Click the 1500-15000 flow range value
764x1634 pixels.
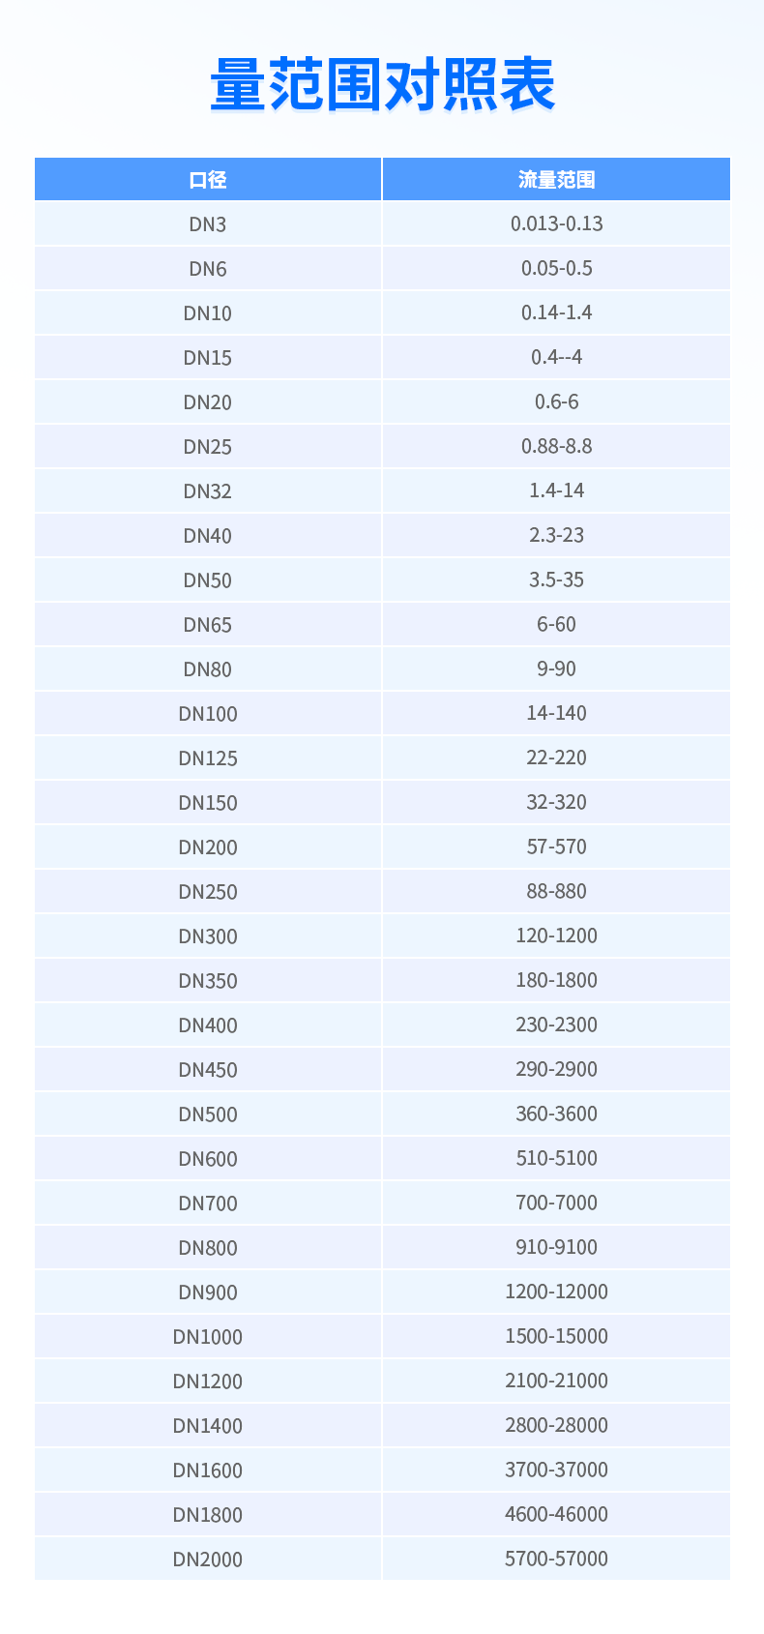pyautogui.click(x=556, y=1336)
